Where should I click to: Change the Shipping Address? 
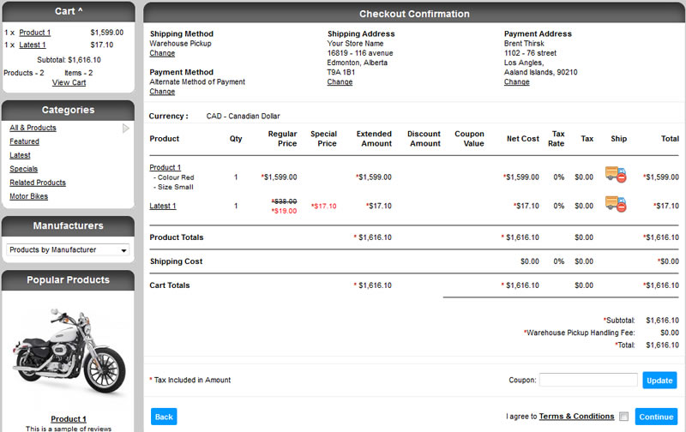[x=340, y=82]
